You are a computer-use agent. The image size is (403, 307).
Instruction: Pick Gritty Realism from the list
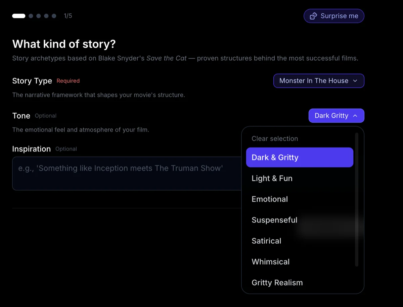click(277, 283)
